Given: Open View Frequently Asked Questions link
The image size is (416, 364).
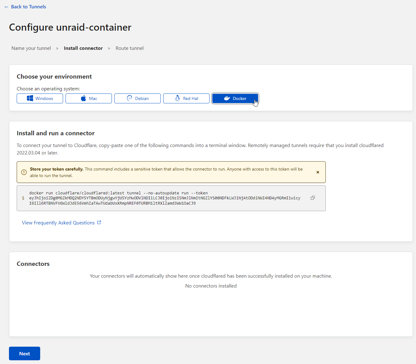Looking at the screenshot, I should coord(58,223).
